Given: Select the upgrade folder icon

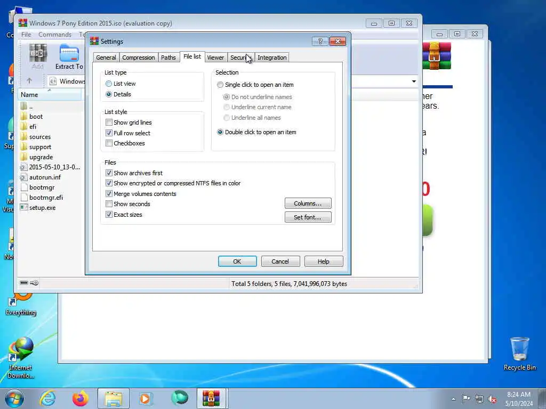Looking at the screenshot, I should (x=23, y=157).
